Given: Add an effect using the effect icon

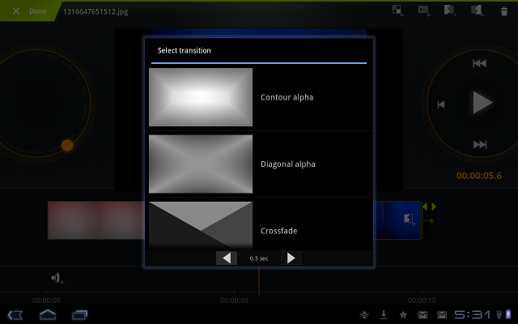Looking at the screenshot, I should tap(397, 11).
